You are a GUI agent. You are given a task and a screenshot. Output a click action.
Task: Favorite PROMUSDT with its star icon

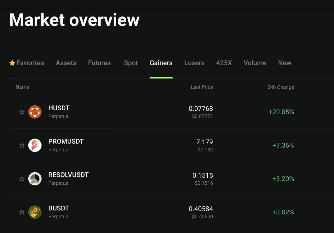[x=22, y=145]
